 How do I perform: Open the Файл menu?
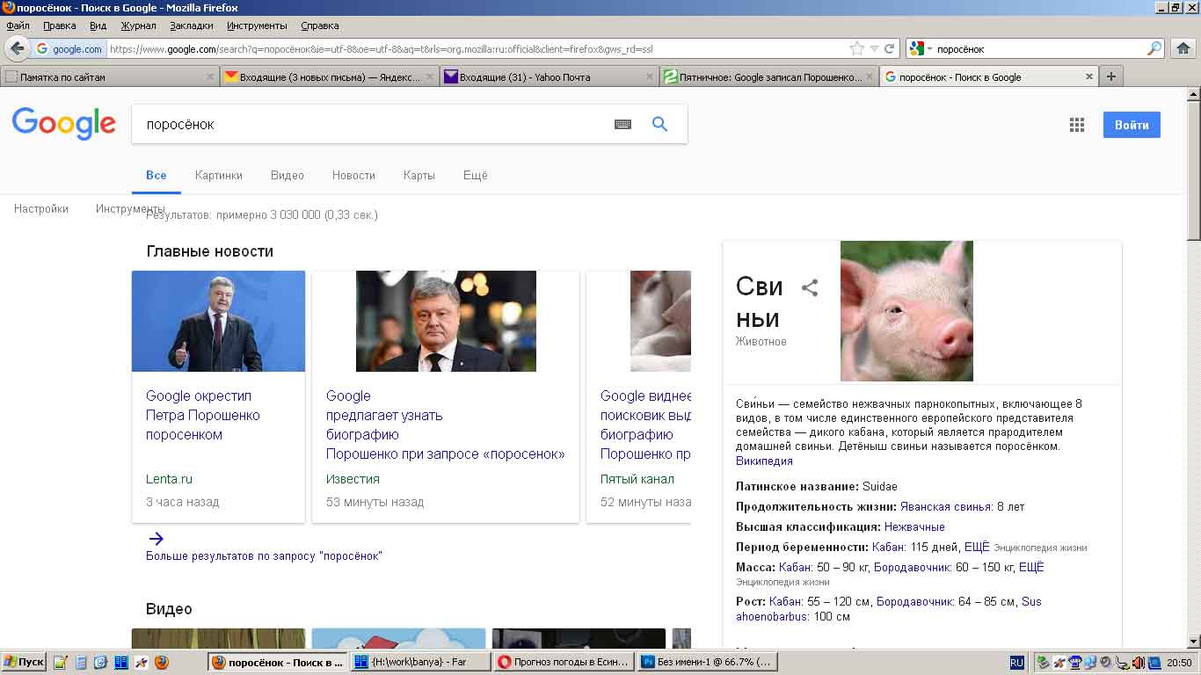point(18,25)
